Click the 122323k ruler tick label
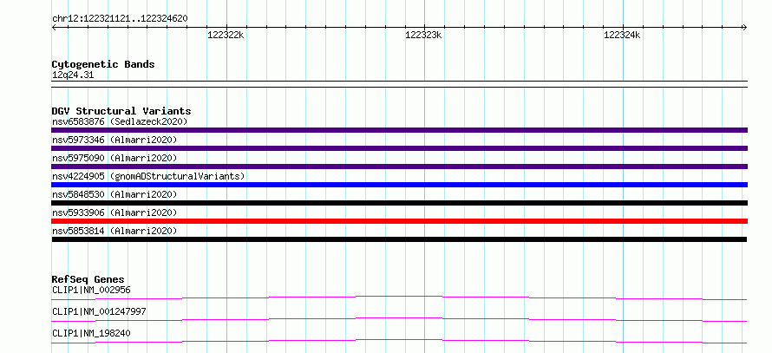772x353 pixels. point(423,35)
